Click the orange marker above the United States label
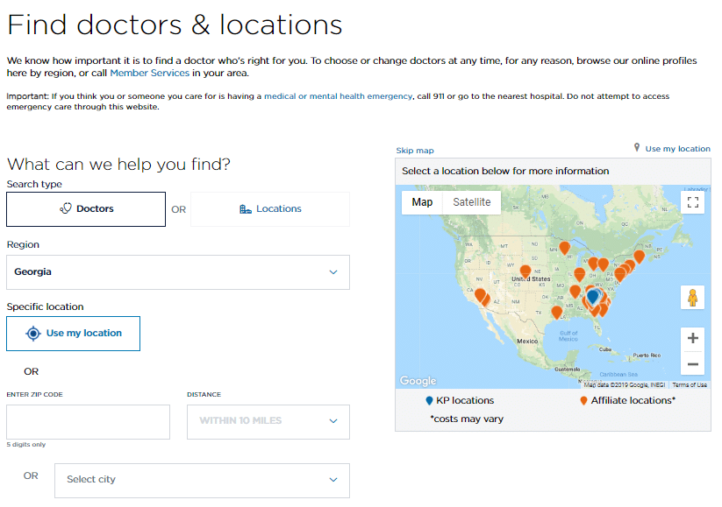This screenshot has width=722, height=507. [x=525, y=271]
